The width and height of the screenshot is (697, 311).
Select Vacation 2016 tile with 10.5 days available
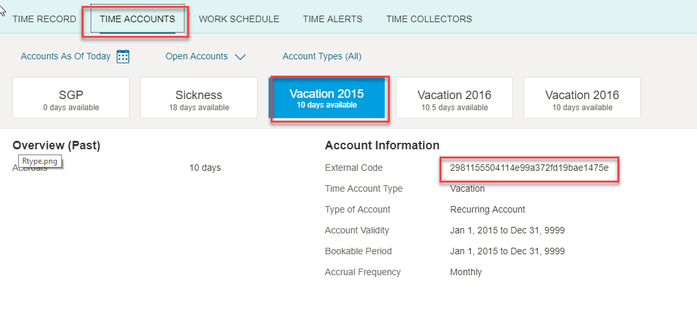454,98
